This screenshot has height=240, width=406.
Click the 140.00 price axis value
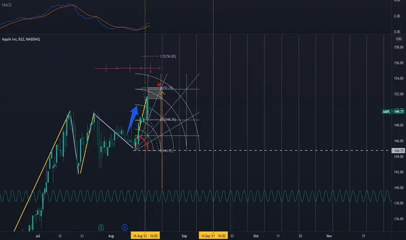(x=399, y=188)
